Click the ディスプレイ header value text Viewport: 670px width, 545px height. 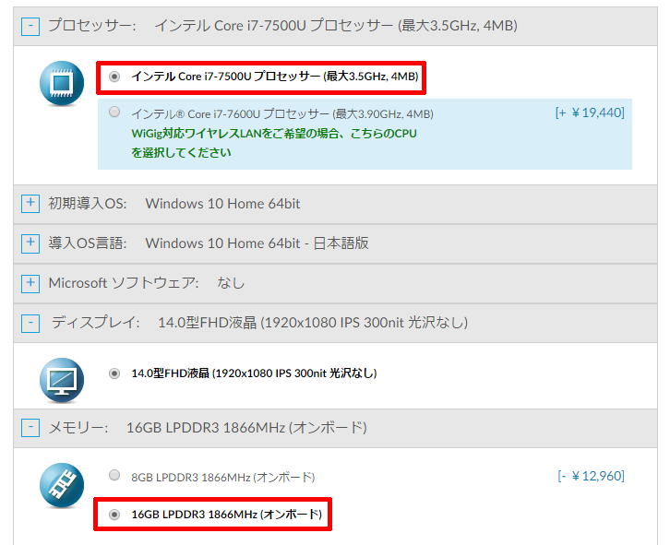[313, 323]
